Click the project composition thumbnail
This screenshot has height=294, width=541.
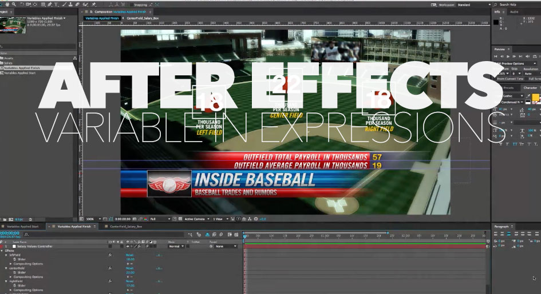coord(13,25)
